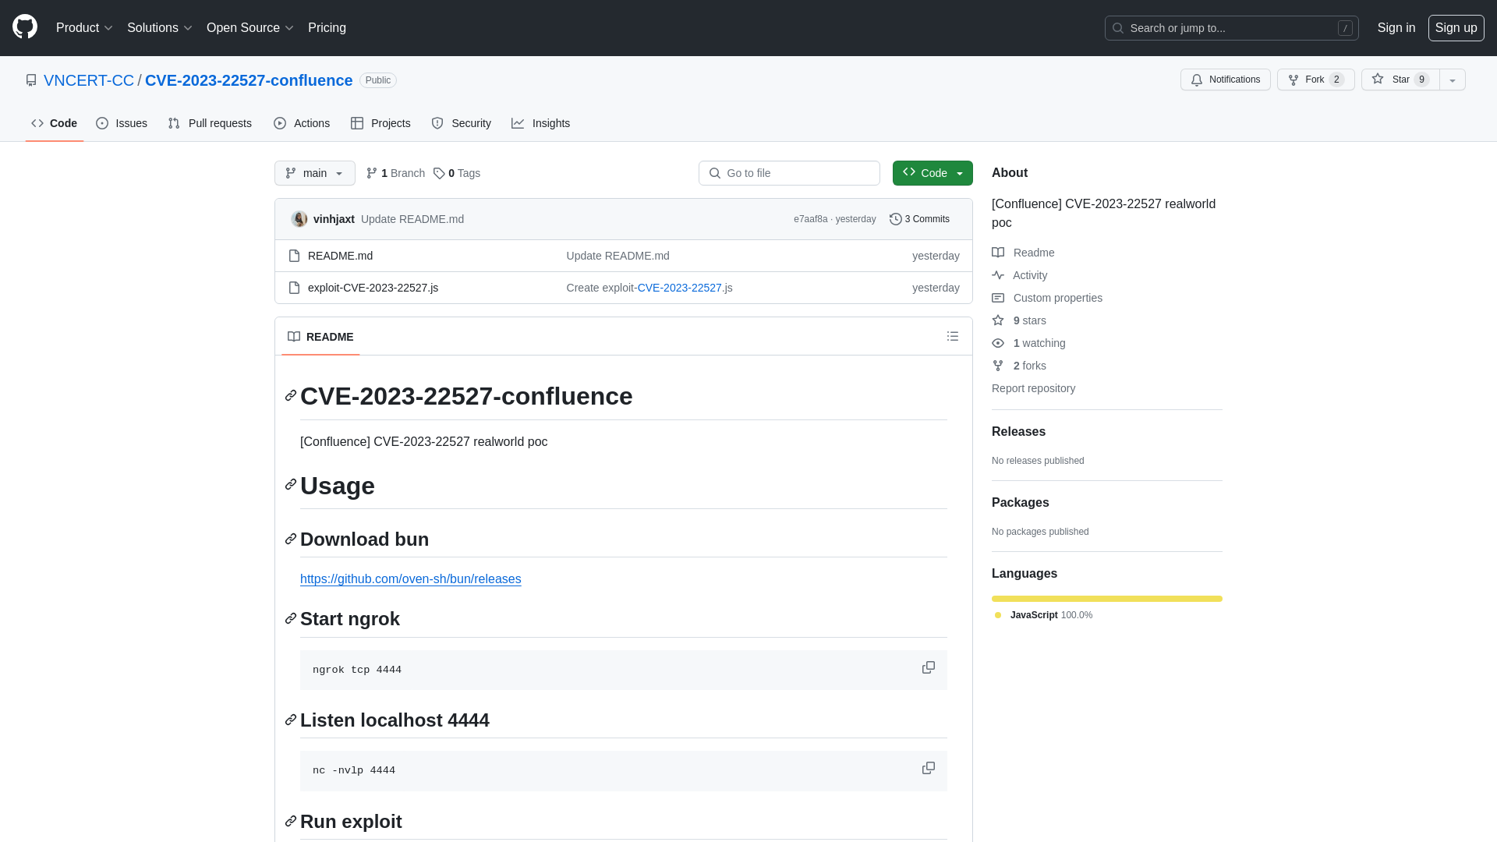This screenshot has width=1497, height=842.
Task: Open VNCERT-CC organization link
Action: tap(89, 80)
